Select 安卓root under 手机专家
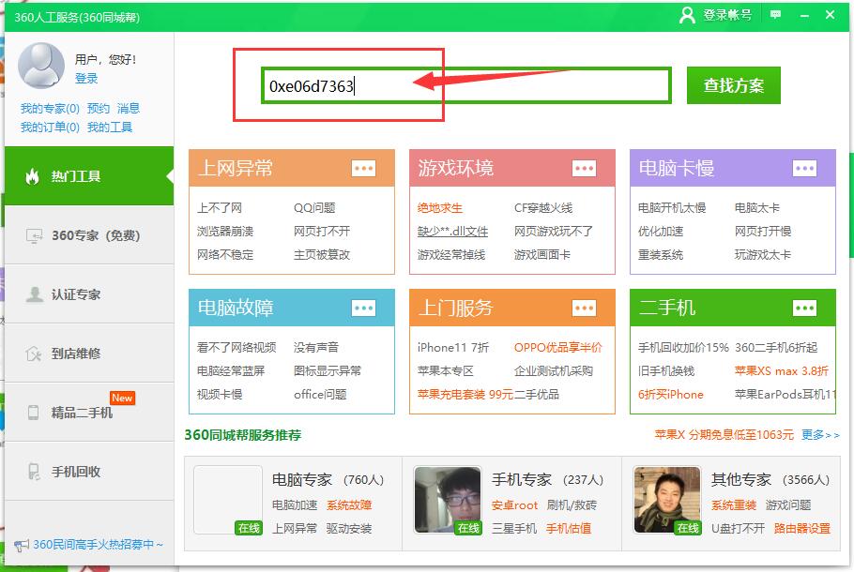This screenshot has height=572, width=854. pyautogui.click(x=514, y=505)
